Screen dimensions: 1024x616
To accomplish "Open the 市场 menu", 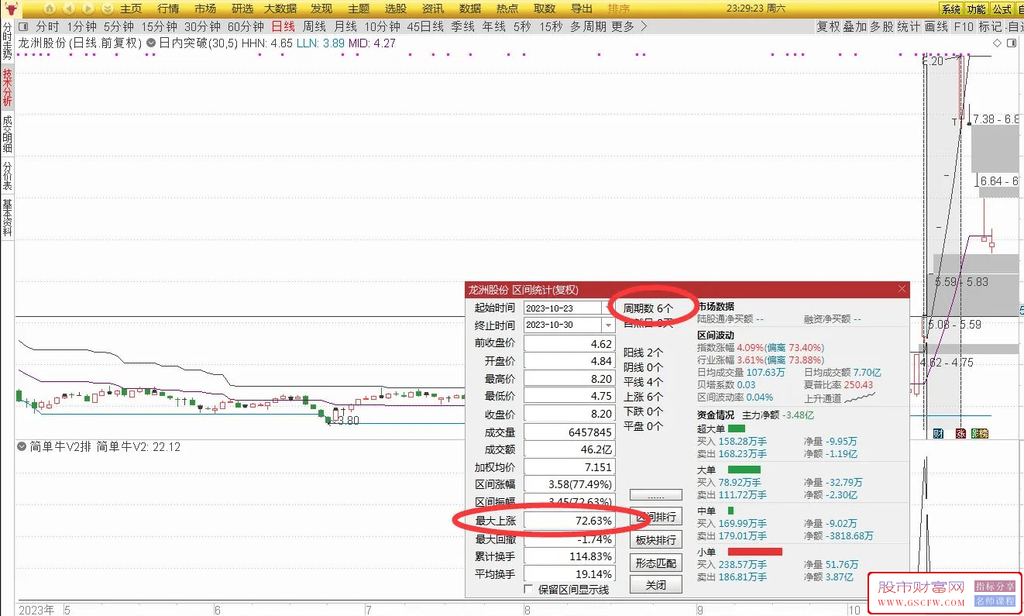I will [x=205, y=9].
